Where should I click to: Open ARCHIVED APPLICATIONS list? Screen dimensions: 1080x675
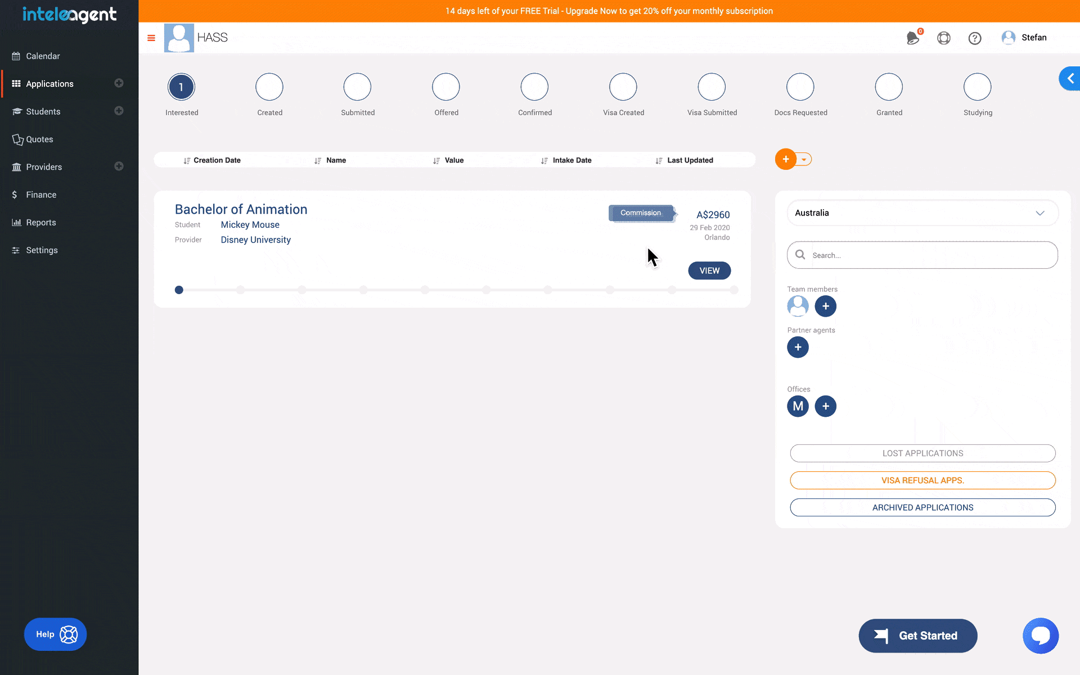click(x=922, y=507)
